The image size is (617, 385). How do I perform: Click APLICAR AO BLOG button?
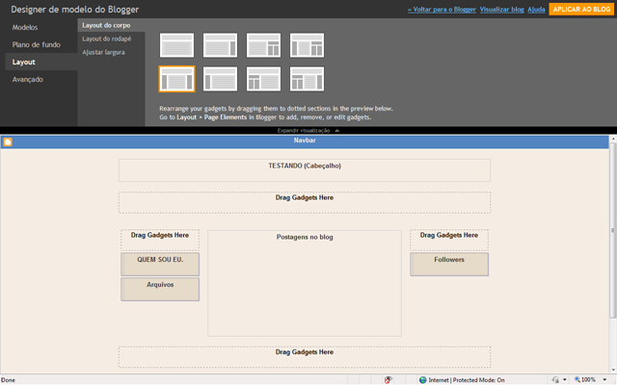pos(581,9)
